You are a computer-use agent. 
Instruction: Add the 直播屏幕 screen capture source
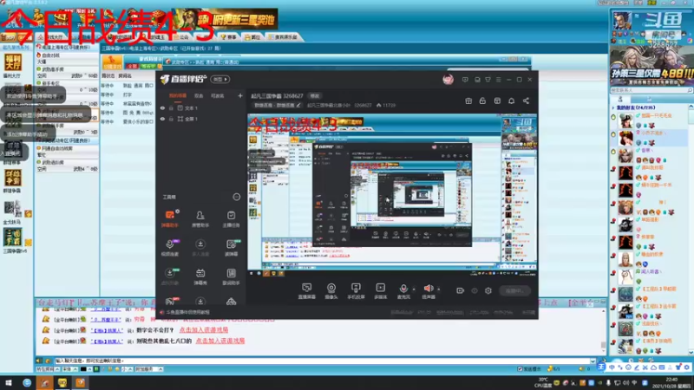click(306, 291)
